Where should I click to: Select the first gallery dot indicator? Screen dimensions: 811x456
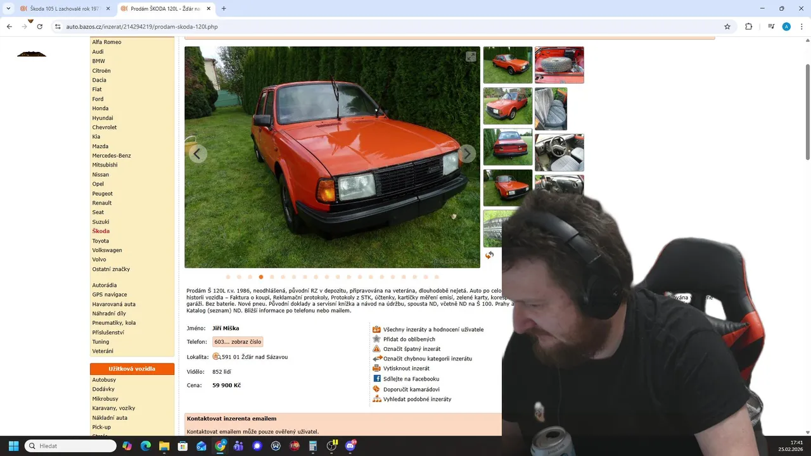(x=228, y=277)
